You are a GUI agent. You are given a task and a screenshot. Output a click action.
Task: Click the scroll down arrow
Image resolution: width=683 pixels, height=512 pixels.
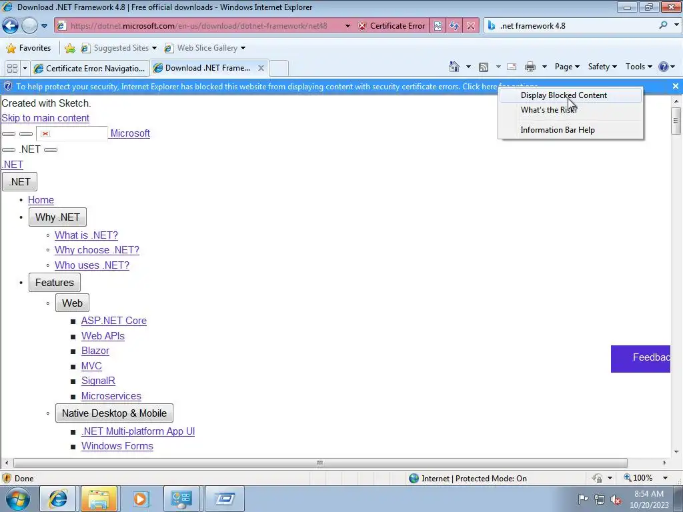coord(676,452)
